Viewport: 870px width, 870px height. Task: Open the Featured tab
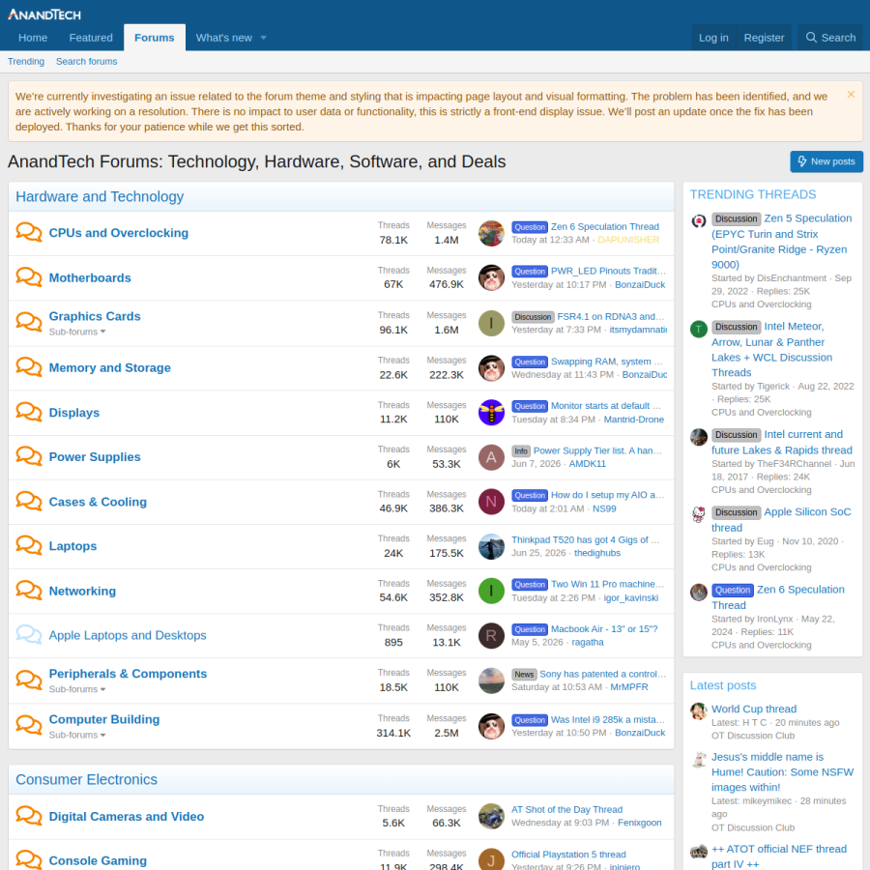(91, 38)
